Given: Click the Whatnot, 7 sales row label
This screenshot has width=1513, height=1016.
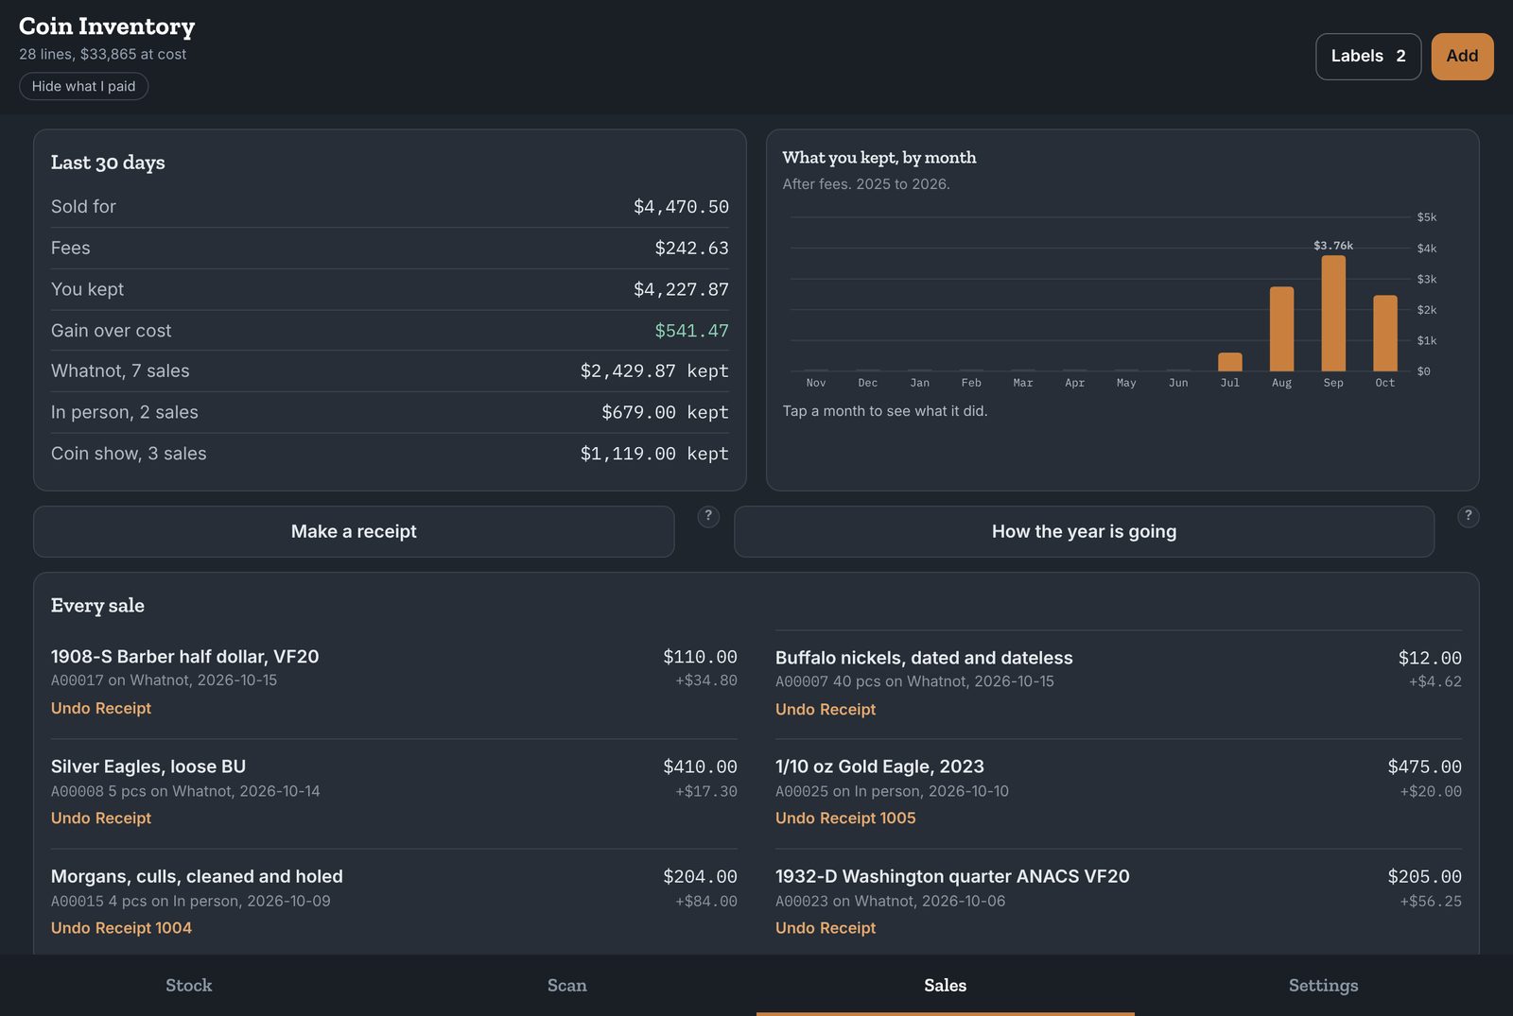Looking at the screenshot, I should click(120, 370).
